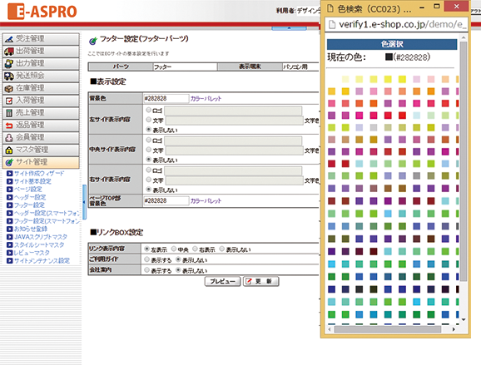
Task: Pick pale yellow swatch in first palette row
Action: tap(345, 79)
